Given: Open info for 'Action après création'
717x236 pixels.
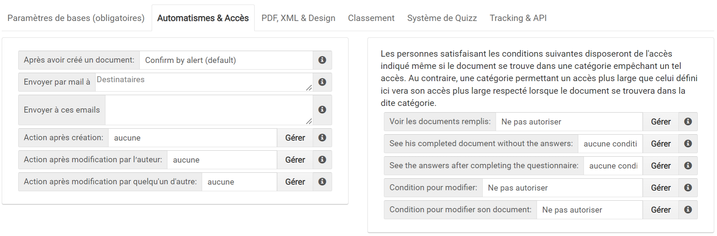Looking at the screenshot, I should pos(322,138).
